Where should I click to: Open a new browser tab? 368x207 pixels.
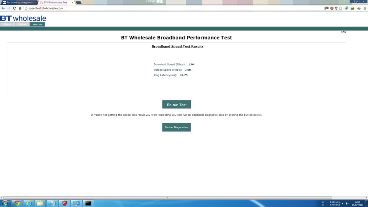(78, 3)
